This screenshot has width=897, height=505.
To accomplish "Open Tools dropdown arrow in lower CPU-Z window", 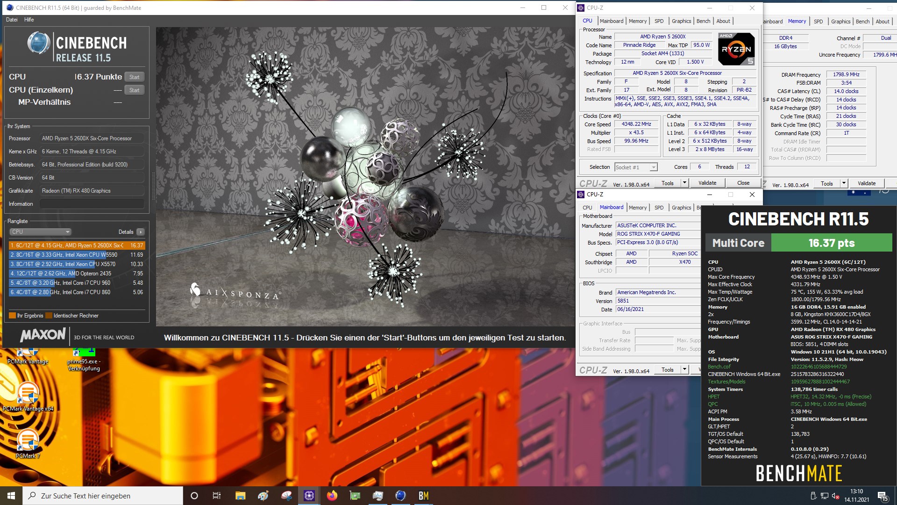I will coord(685,370).
